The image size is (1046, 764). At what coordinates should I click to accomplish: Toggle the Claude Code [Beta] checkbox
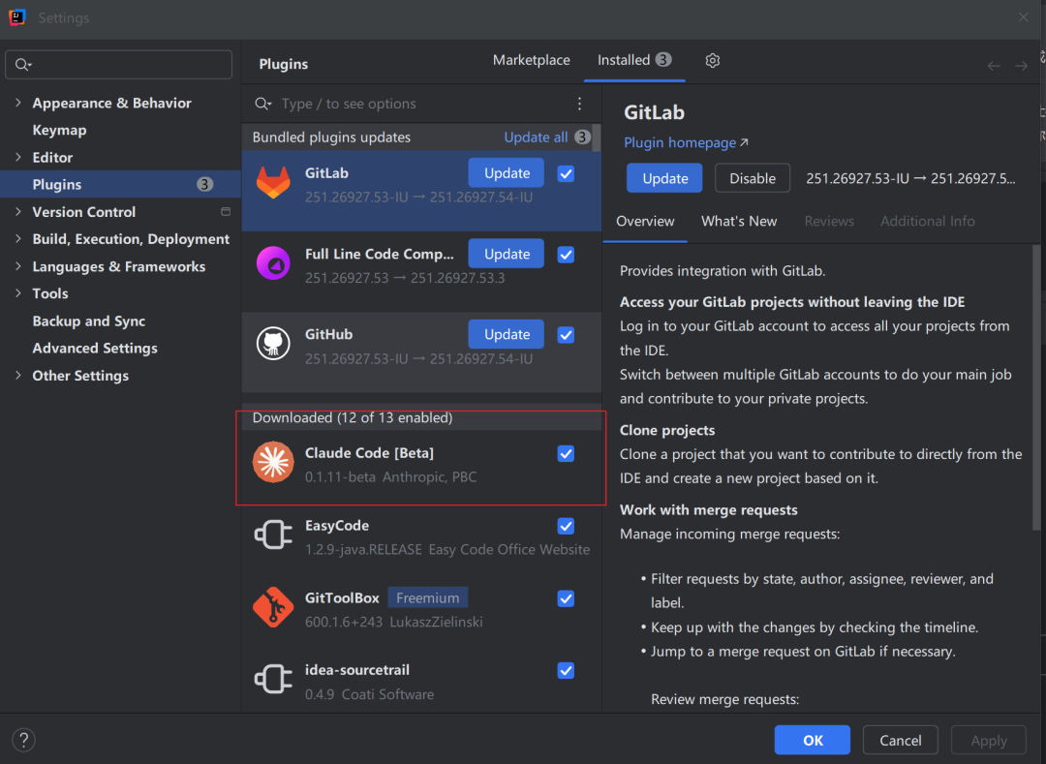click(566, 454)
